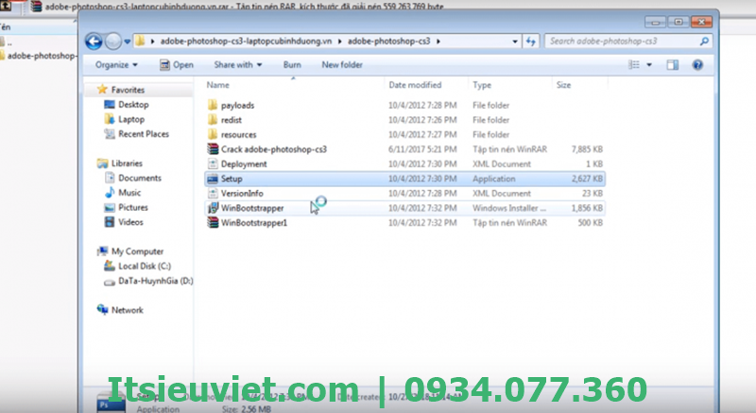The image size is (756, 413).
Task: Select Favorites in the navigation pane
Action: [x=128, y=90]
